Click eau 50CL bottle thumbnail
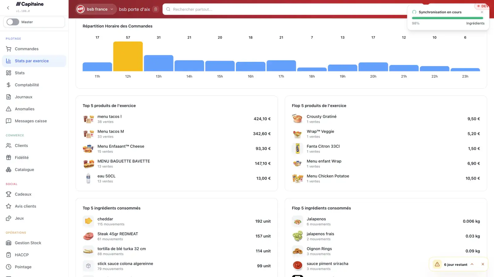This screenshot has width=494, height=277. (x=88, y=178)
